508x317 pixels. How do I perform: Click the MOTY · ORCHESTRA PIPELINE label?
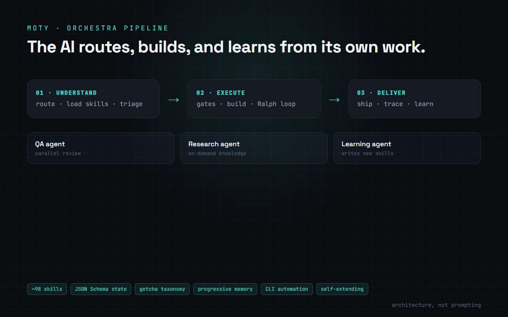click(98, 28)
